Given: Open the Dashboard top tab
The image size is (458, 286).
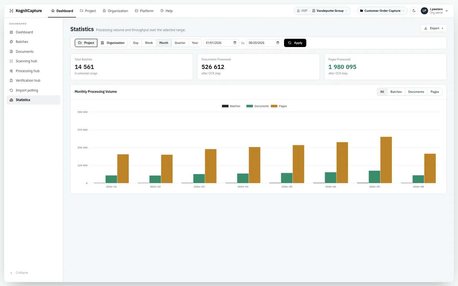Looking at the screenshot, I should point(62,11).
